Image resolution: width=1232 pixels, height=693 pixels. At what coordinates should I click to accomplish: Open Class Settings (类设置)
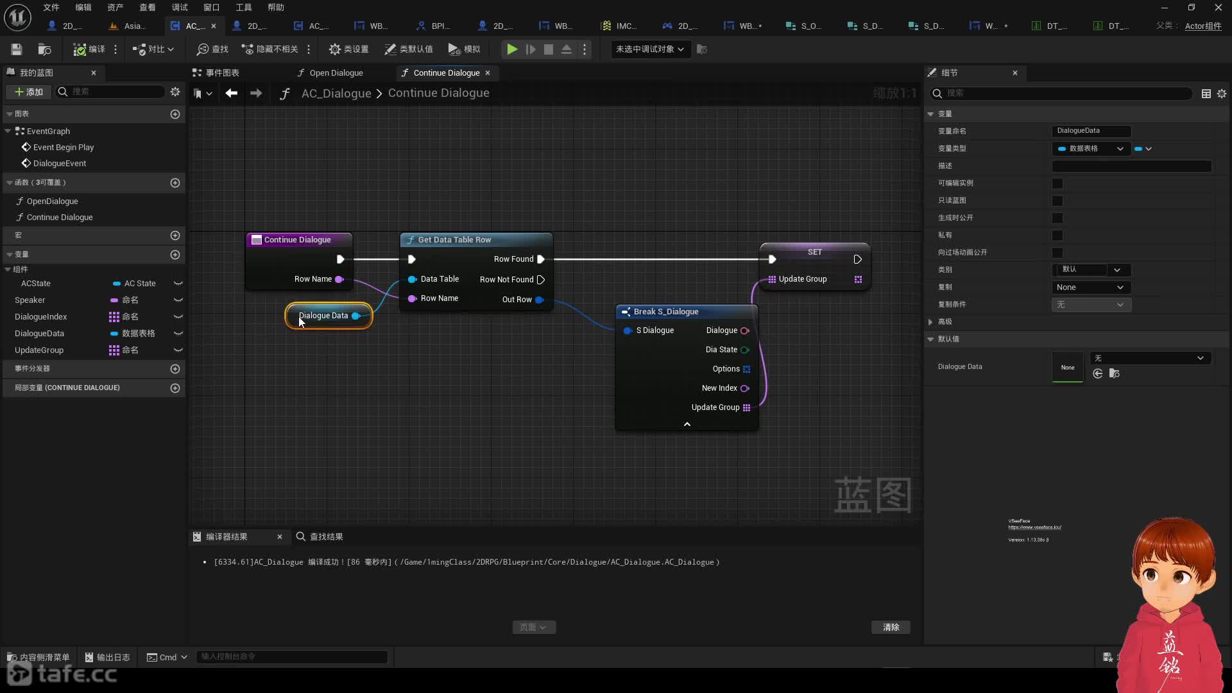[x=348, y=49]
